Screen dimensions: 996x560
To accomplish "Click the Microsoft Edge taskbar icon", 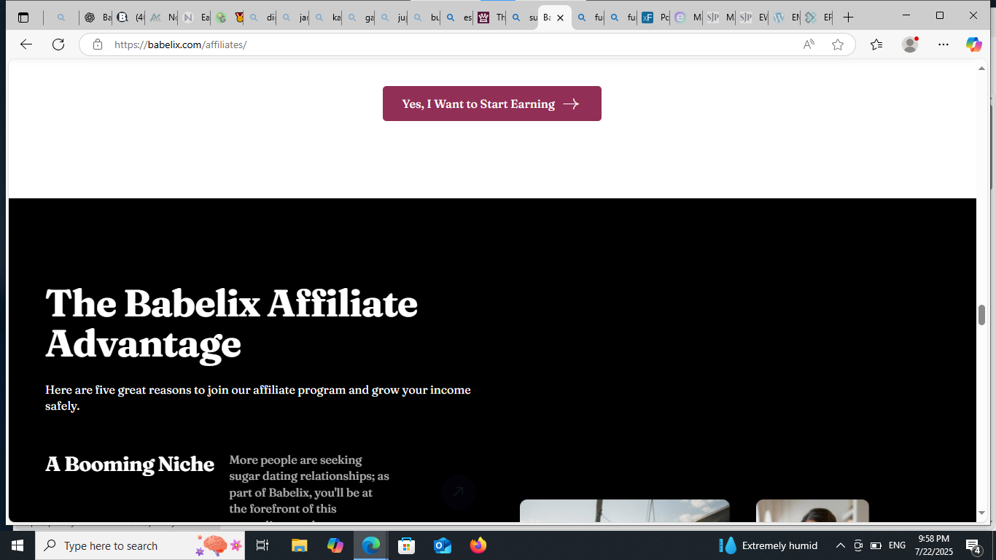I will point(371,545).
